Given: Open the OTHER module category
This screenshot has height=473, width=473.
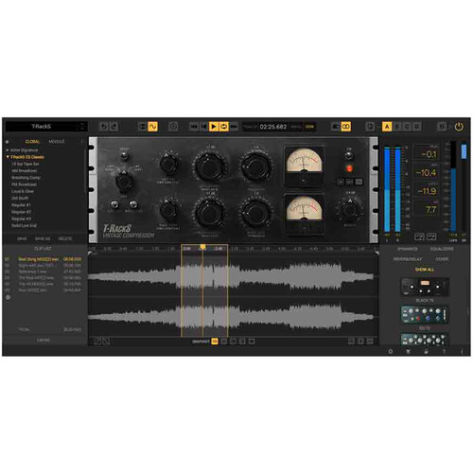Looking at the screenshot, I should coord(442,259).
